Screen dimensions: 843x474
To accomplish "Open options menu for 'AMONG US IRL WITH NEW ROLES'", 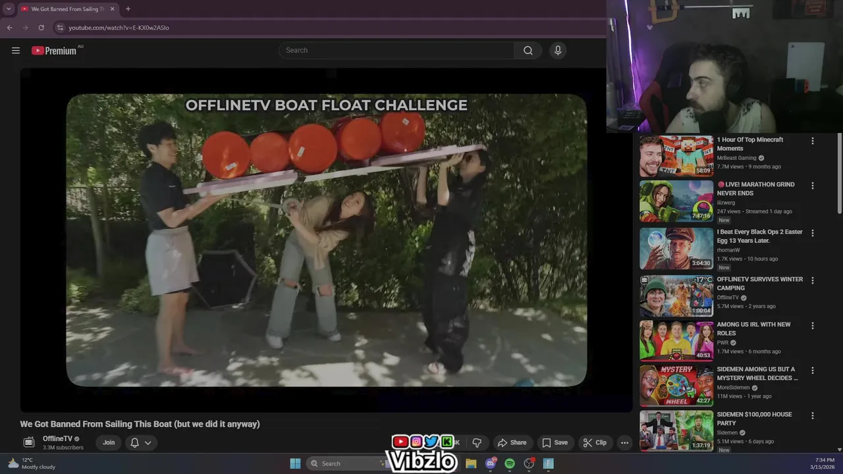I will click(812, 325).
